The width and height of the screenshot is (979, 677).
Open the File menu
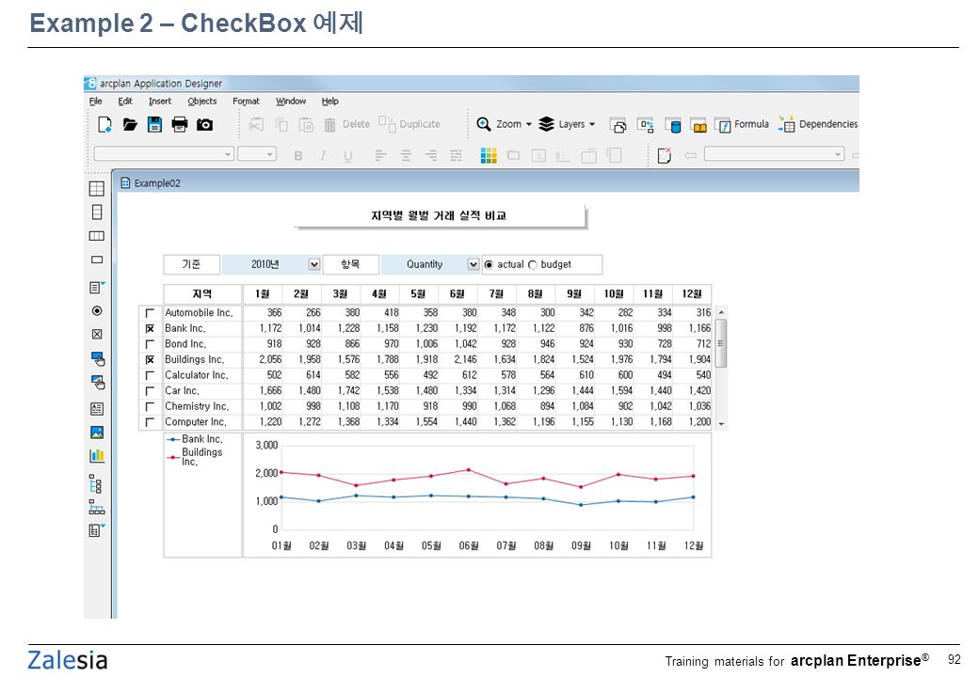point(95,101)
